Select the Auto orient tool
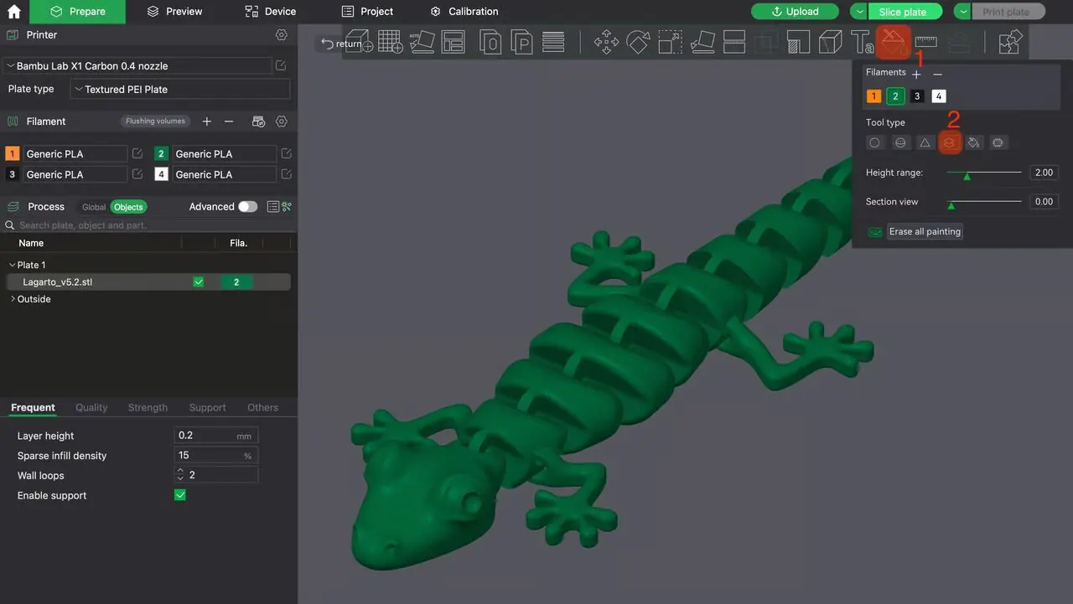The image size is (1073, 604). point(422,41)
